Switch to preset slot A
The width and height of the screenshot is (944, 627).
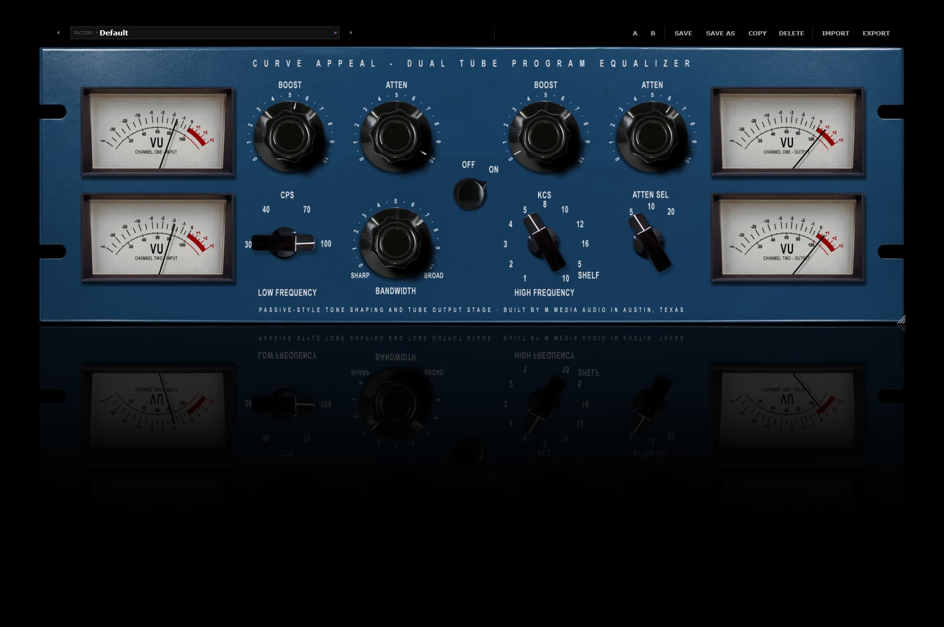[x=635, y=33]
